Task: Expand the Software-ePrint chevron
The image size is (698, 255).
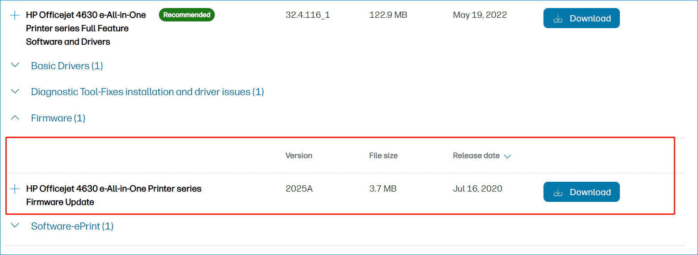Action: click(15, 225)
